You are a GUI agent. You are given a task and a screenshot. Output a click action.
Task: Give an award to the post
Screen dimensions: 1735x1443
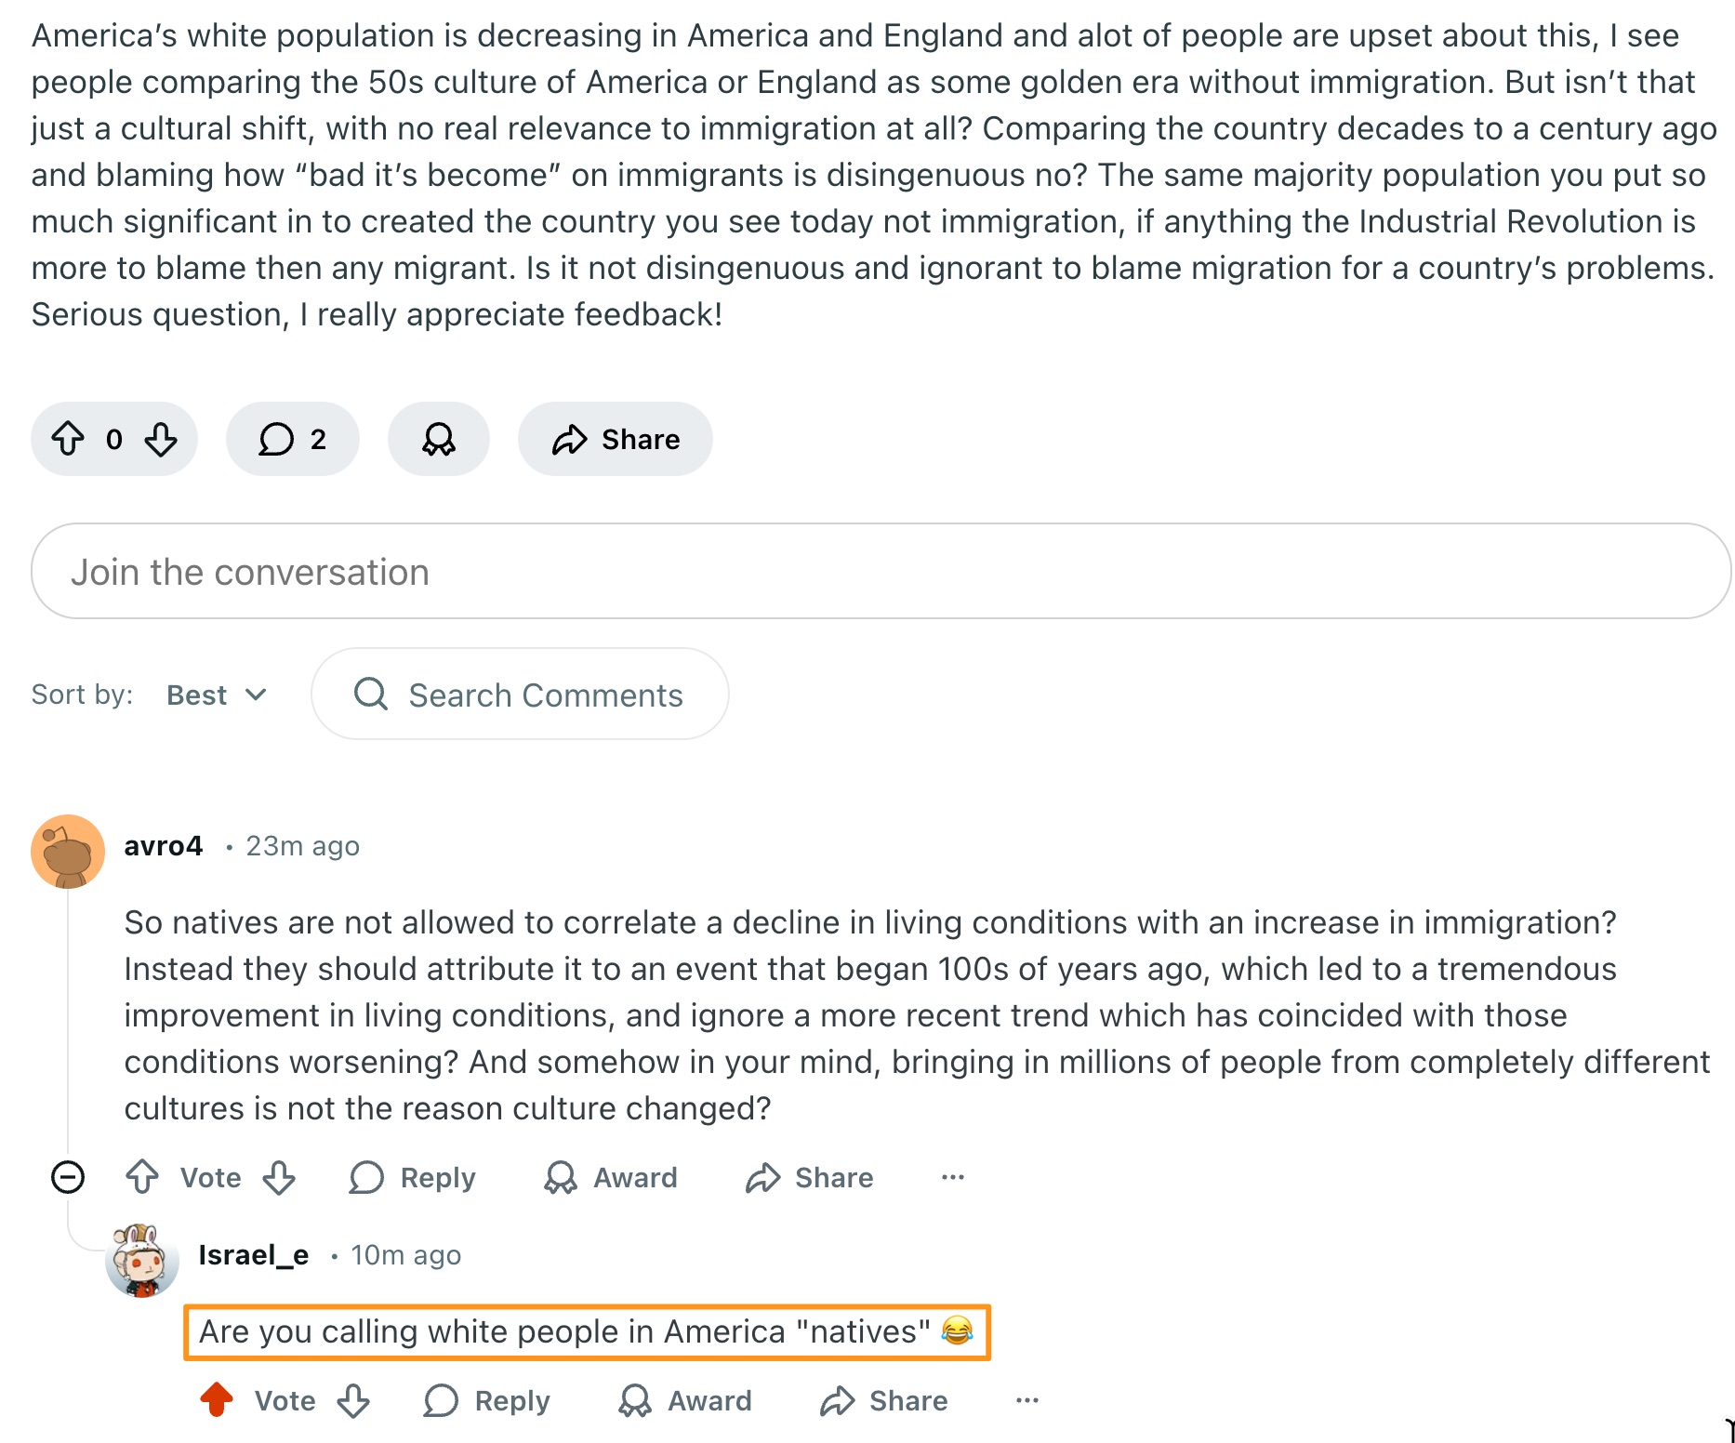pyautogui.click(x=439, y=439)
